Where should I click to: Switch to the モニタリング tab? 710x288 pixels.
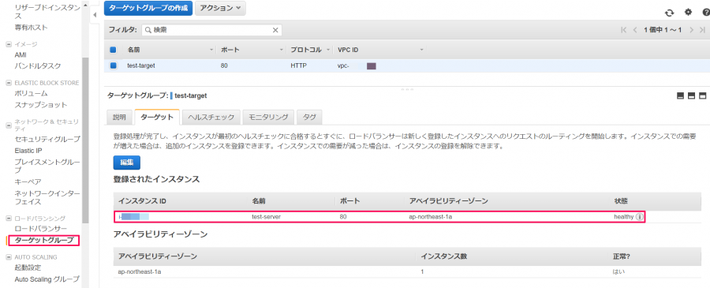[x=268, y=118]
